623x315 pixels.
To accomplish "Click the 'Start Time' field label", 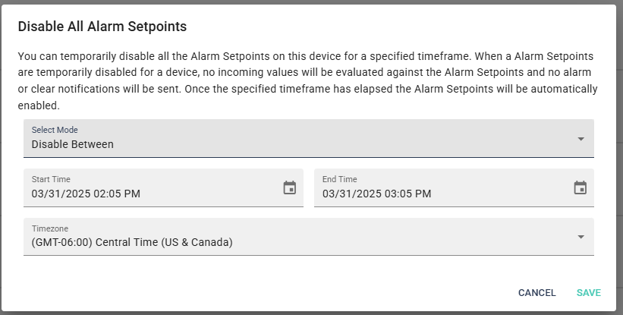I will (x=51, y=179).
